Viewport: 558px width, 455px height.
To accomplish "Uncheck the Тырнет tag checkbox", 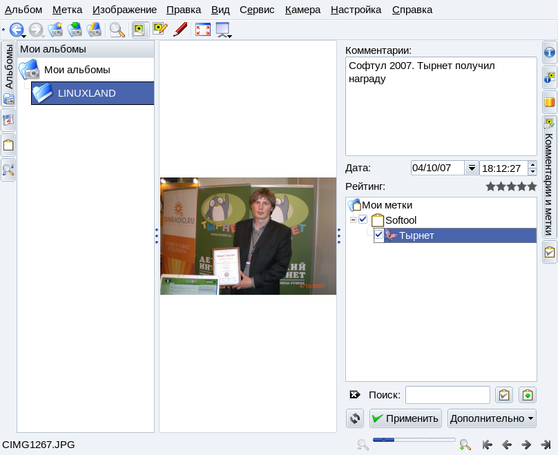I will coord(378,235).
